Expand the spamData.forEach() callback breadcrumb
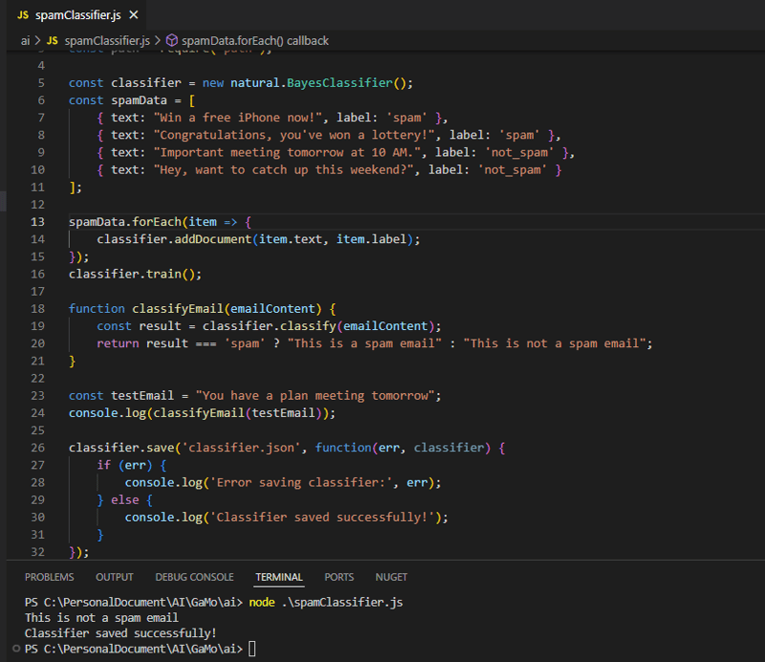765x662 pixels. (254, 40)
